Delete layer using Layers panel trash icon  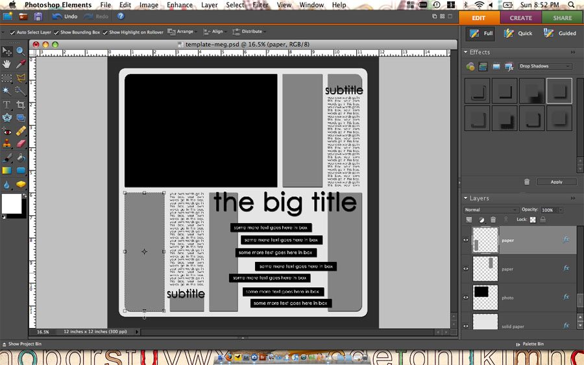[493, 220]
